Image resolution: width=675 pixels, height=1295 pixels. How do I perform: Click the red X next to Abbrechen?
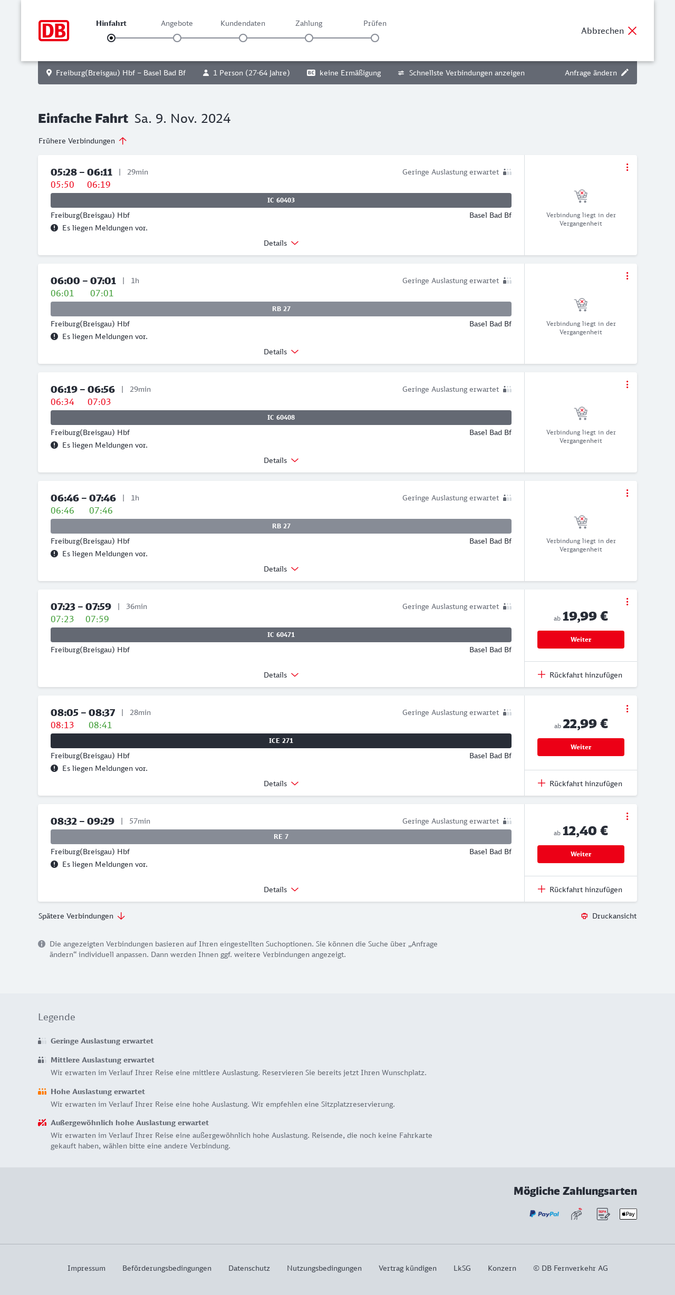[632, 31]
